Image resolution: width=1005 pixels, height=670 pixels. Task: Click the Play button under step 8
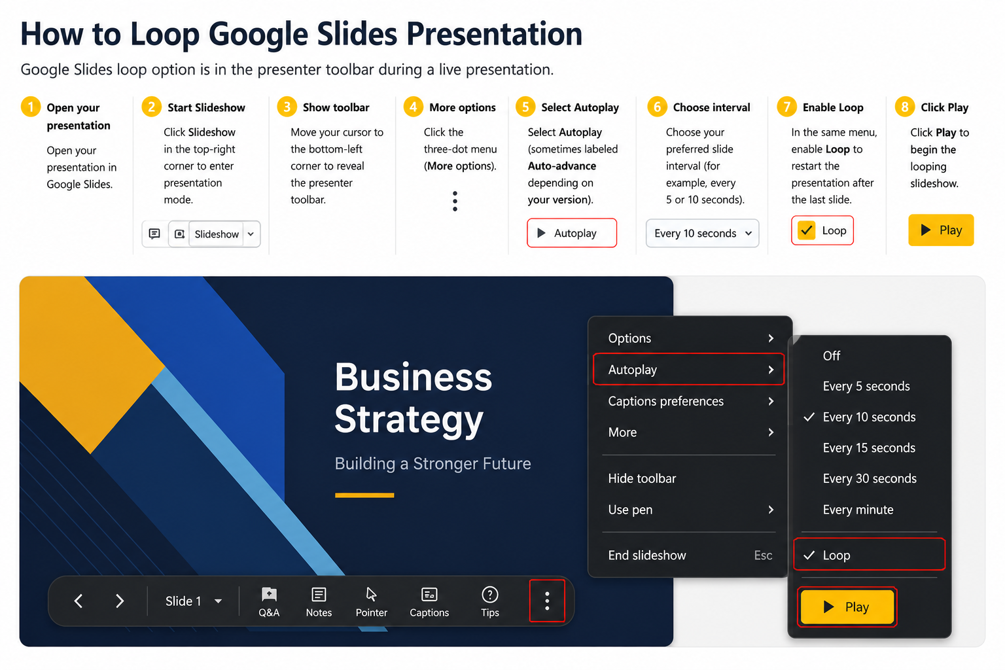pos(941,230)
